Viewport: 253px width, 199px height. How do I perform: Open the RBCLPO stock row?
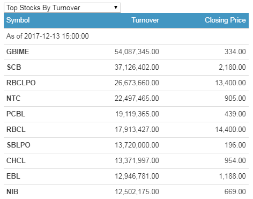pyautogui.click(x=126, y=83)
